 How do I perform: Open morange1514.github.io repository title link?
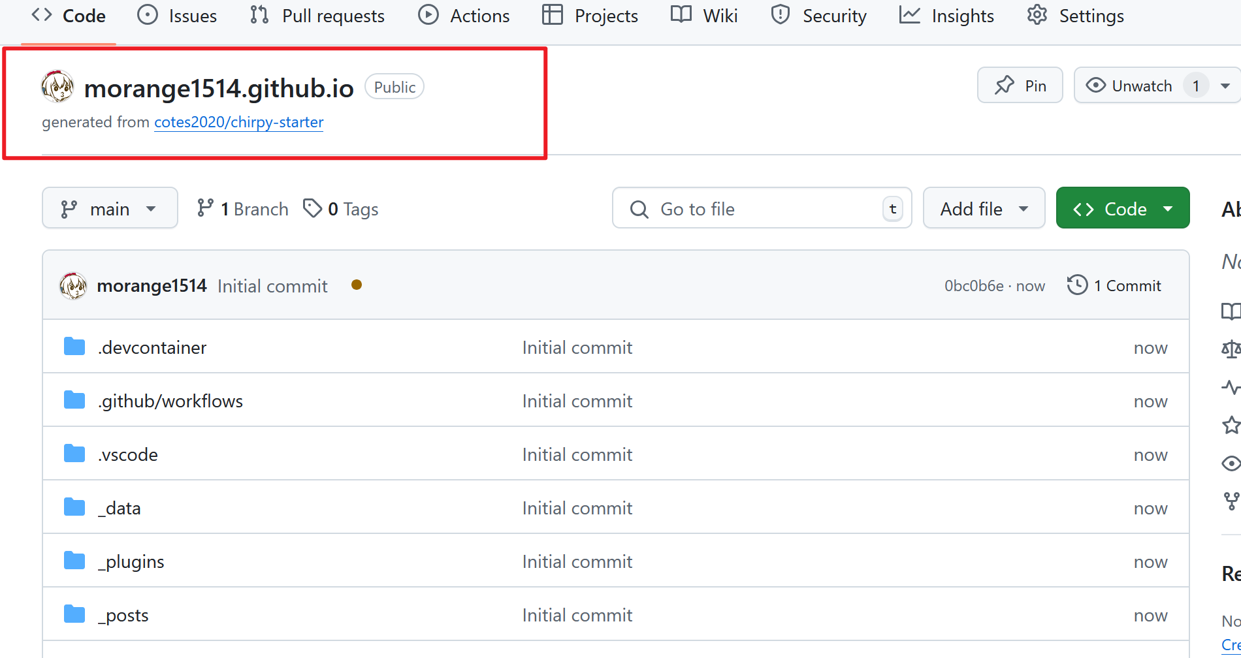pos(219,88)
